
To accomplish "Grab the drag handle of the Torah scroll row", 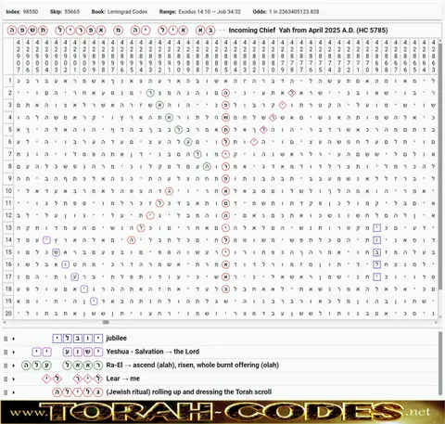I will coord(6,392).
